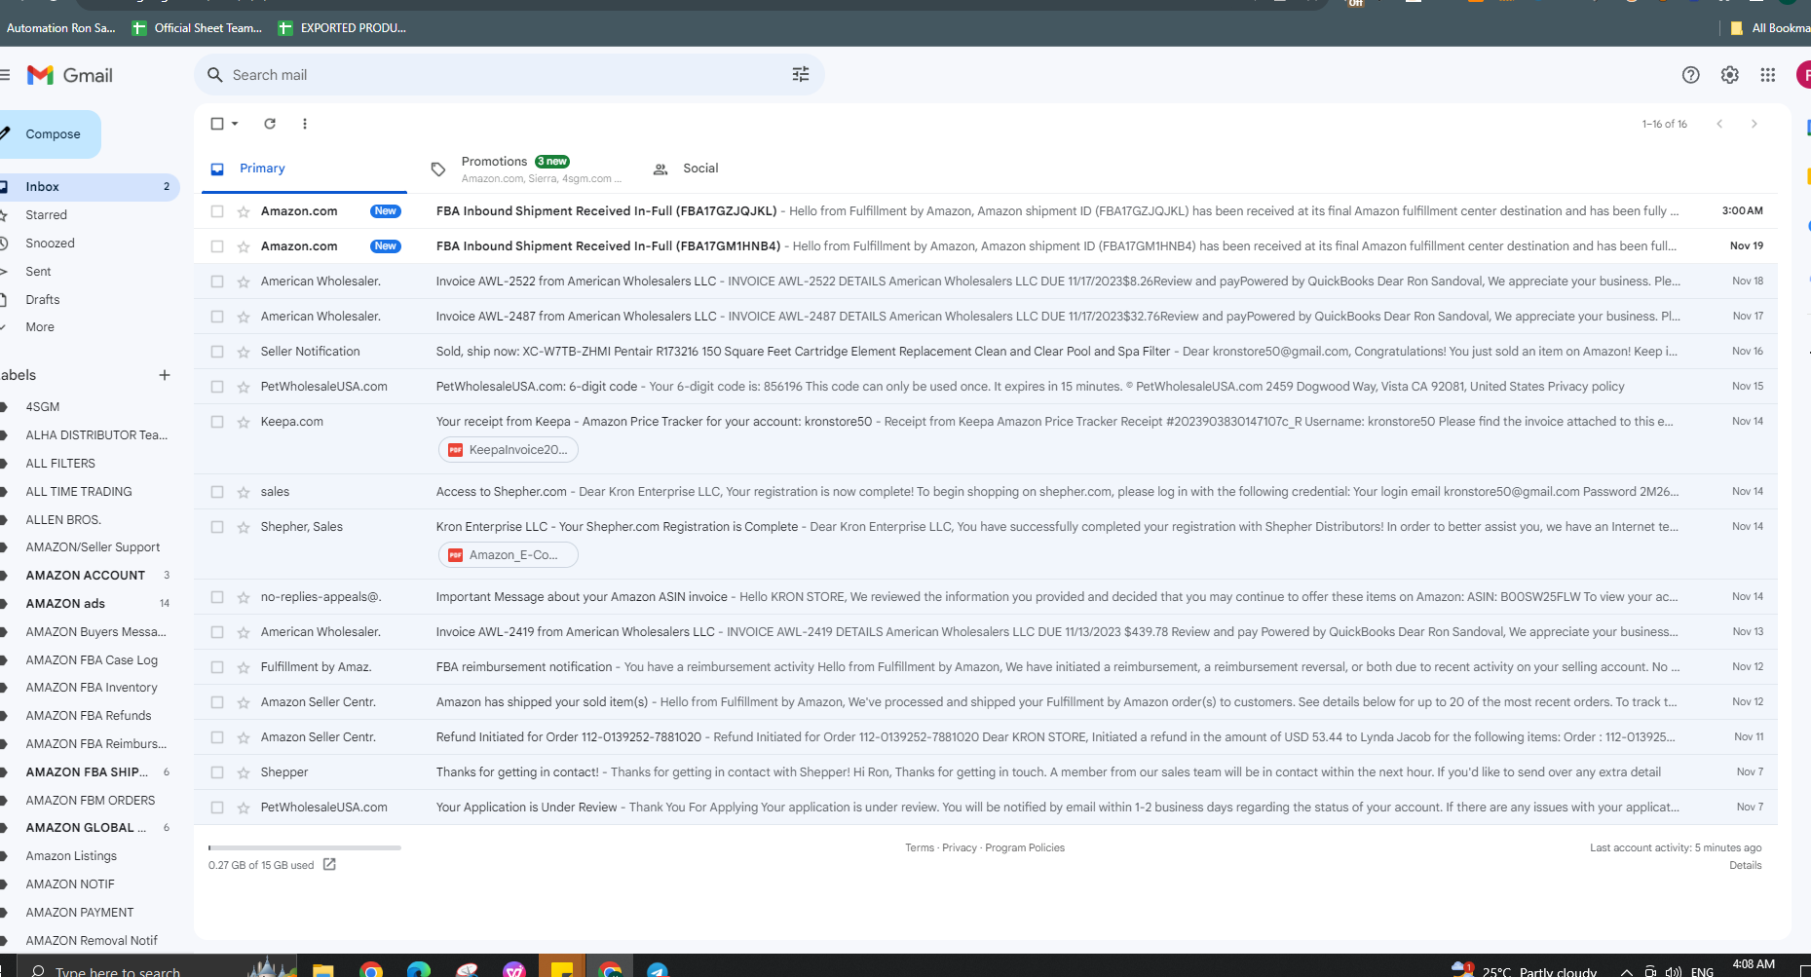Click the search magnifier icon
The width and height of the screenshot is (1811, 977).
click(x=215, y=75)
